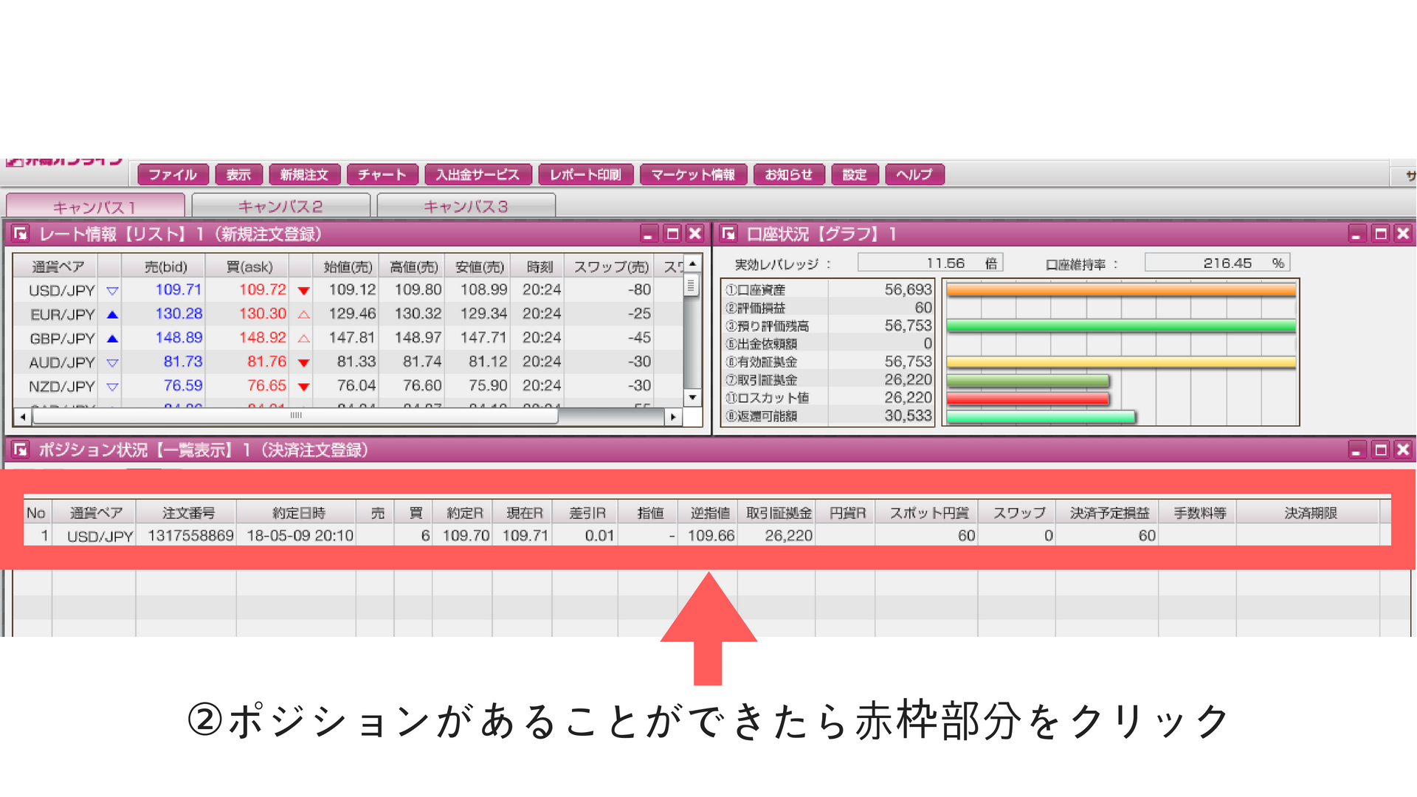Maximize the 口座状況 panel

coord(1380,234)
